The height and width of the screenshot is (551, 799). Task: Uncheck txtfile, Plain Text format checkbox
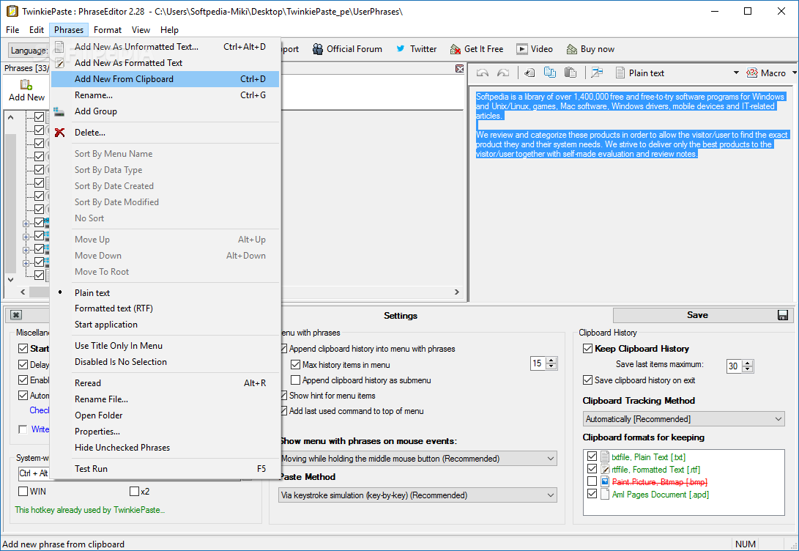tap(592, 456)
